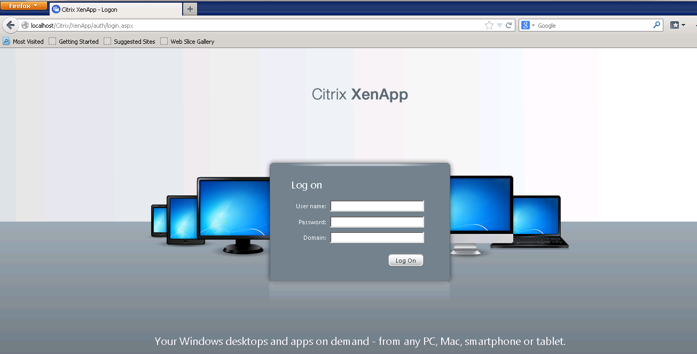The width and height of the screenshot is (697, 354).
Task: Select the Citrix XenApp - Logon tab
Action: (x=115, y=9)
